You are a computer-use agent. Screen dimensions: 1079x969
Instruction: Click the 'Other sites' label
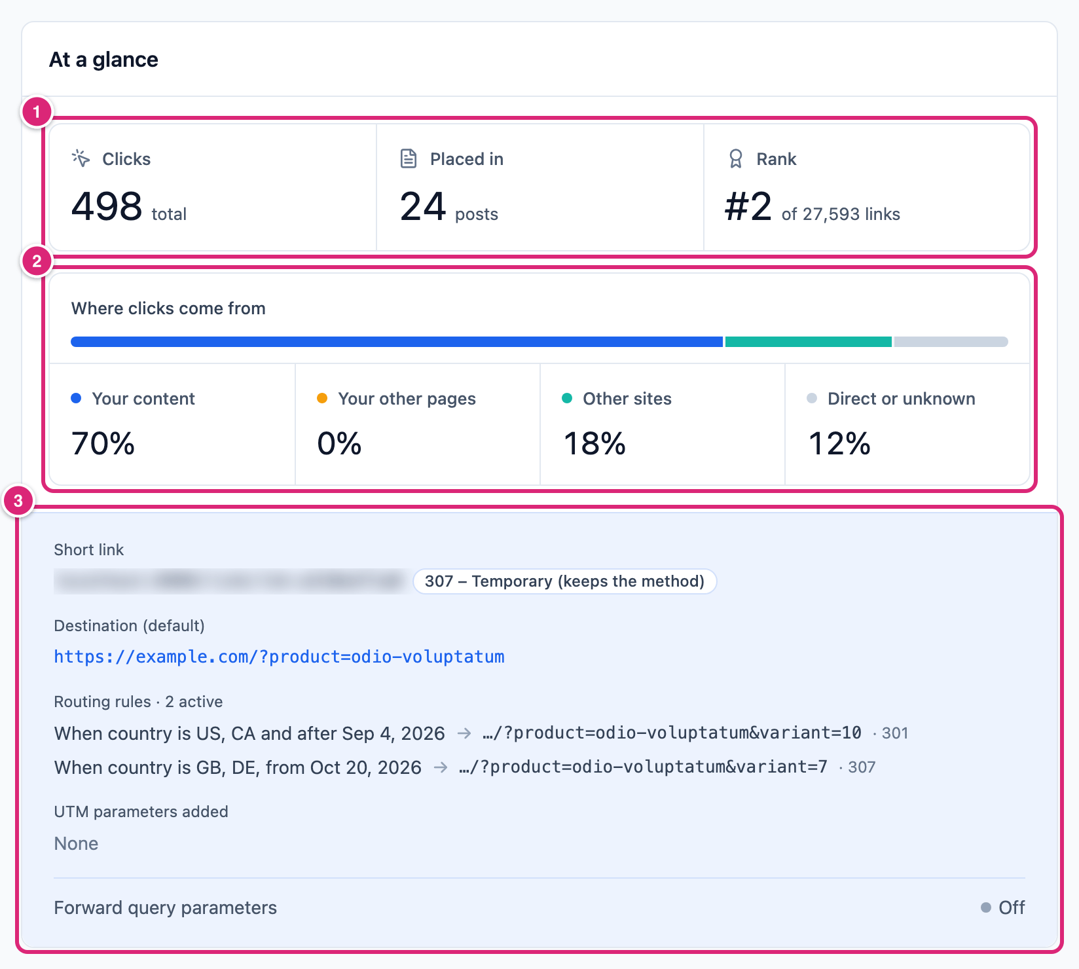click(627, 399)
